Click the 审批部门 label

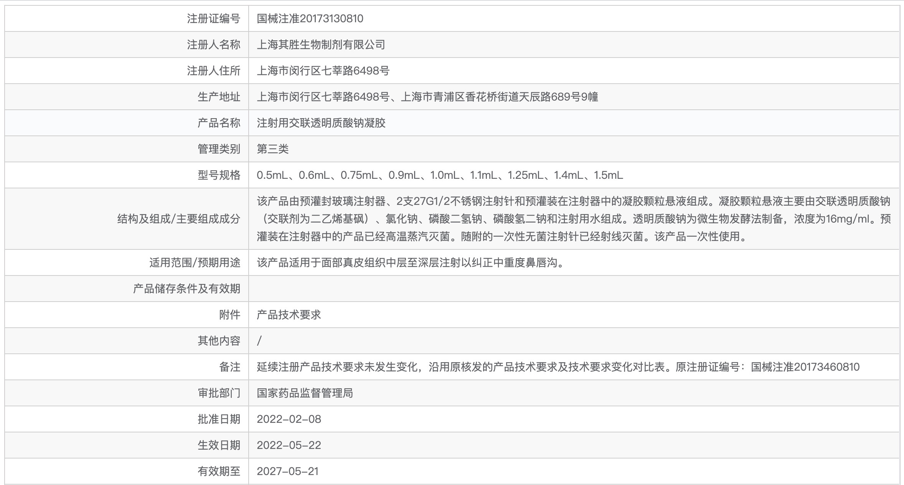pyautogui.click(x=219, y=393)
